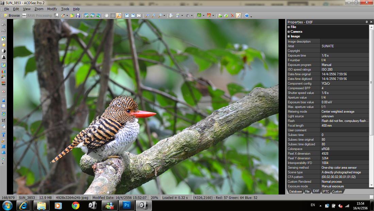Click the blue floppy disk Save icon
Screen dimensions: 374x211
(x=78, y=16)
